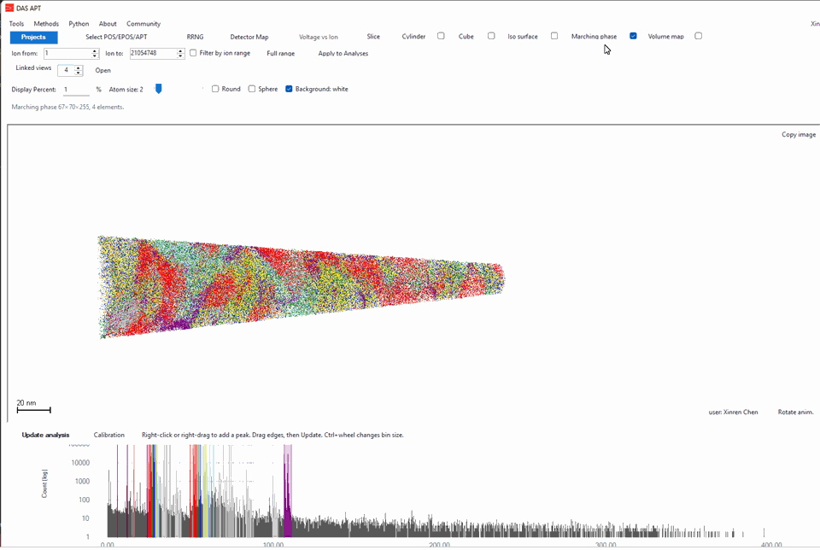Increase the Linked views count

[x=78, y=67]
